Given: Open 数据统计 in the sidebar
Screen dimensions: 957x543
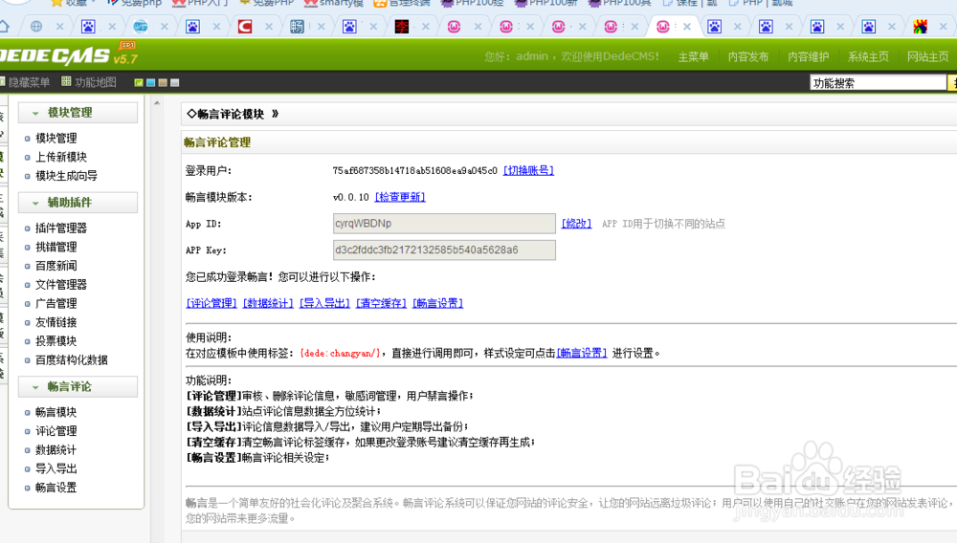Looking at the screenshot, I should click(x=56, y=450).
